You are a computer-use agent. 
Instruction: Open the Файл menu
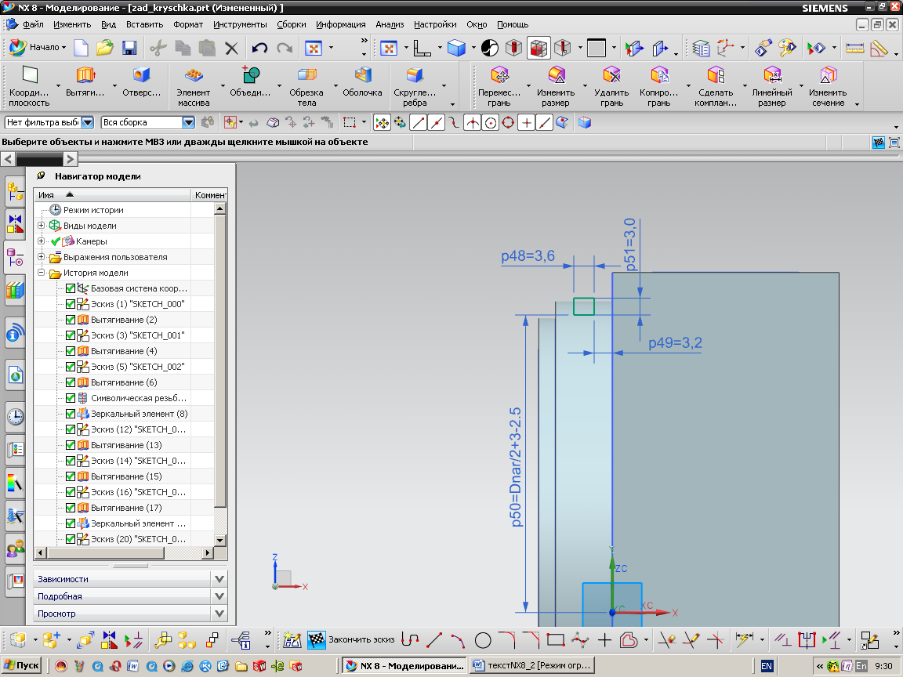(x=33, y=24)
